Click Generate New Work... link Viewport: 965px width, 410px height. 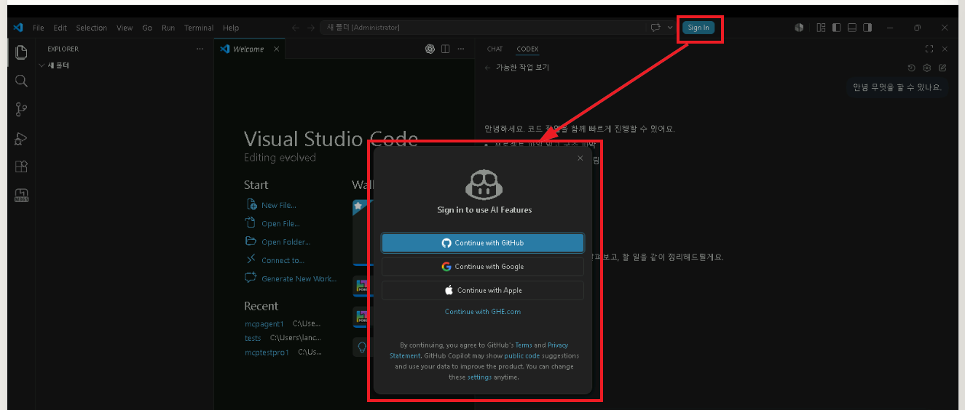(299, 279)
